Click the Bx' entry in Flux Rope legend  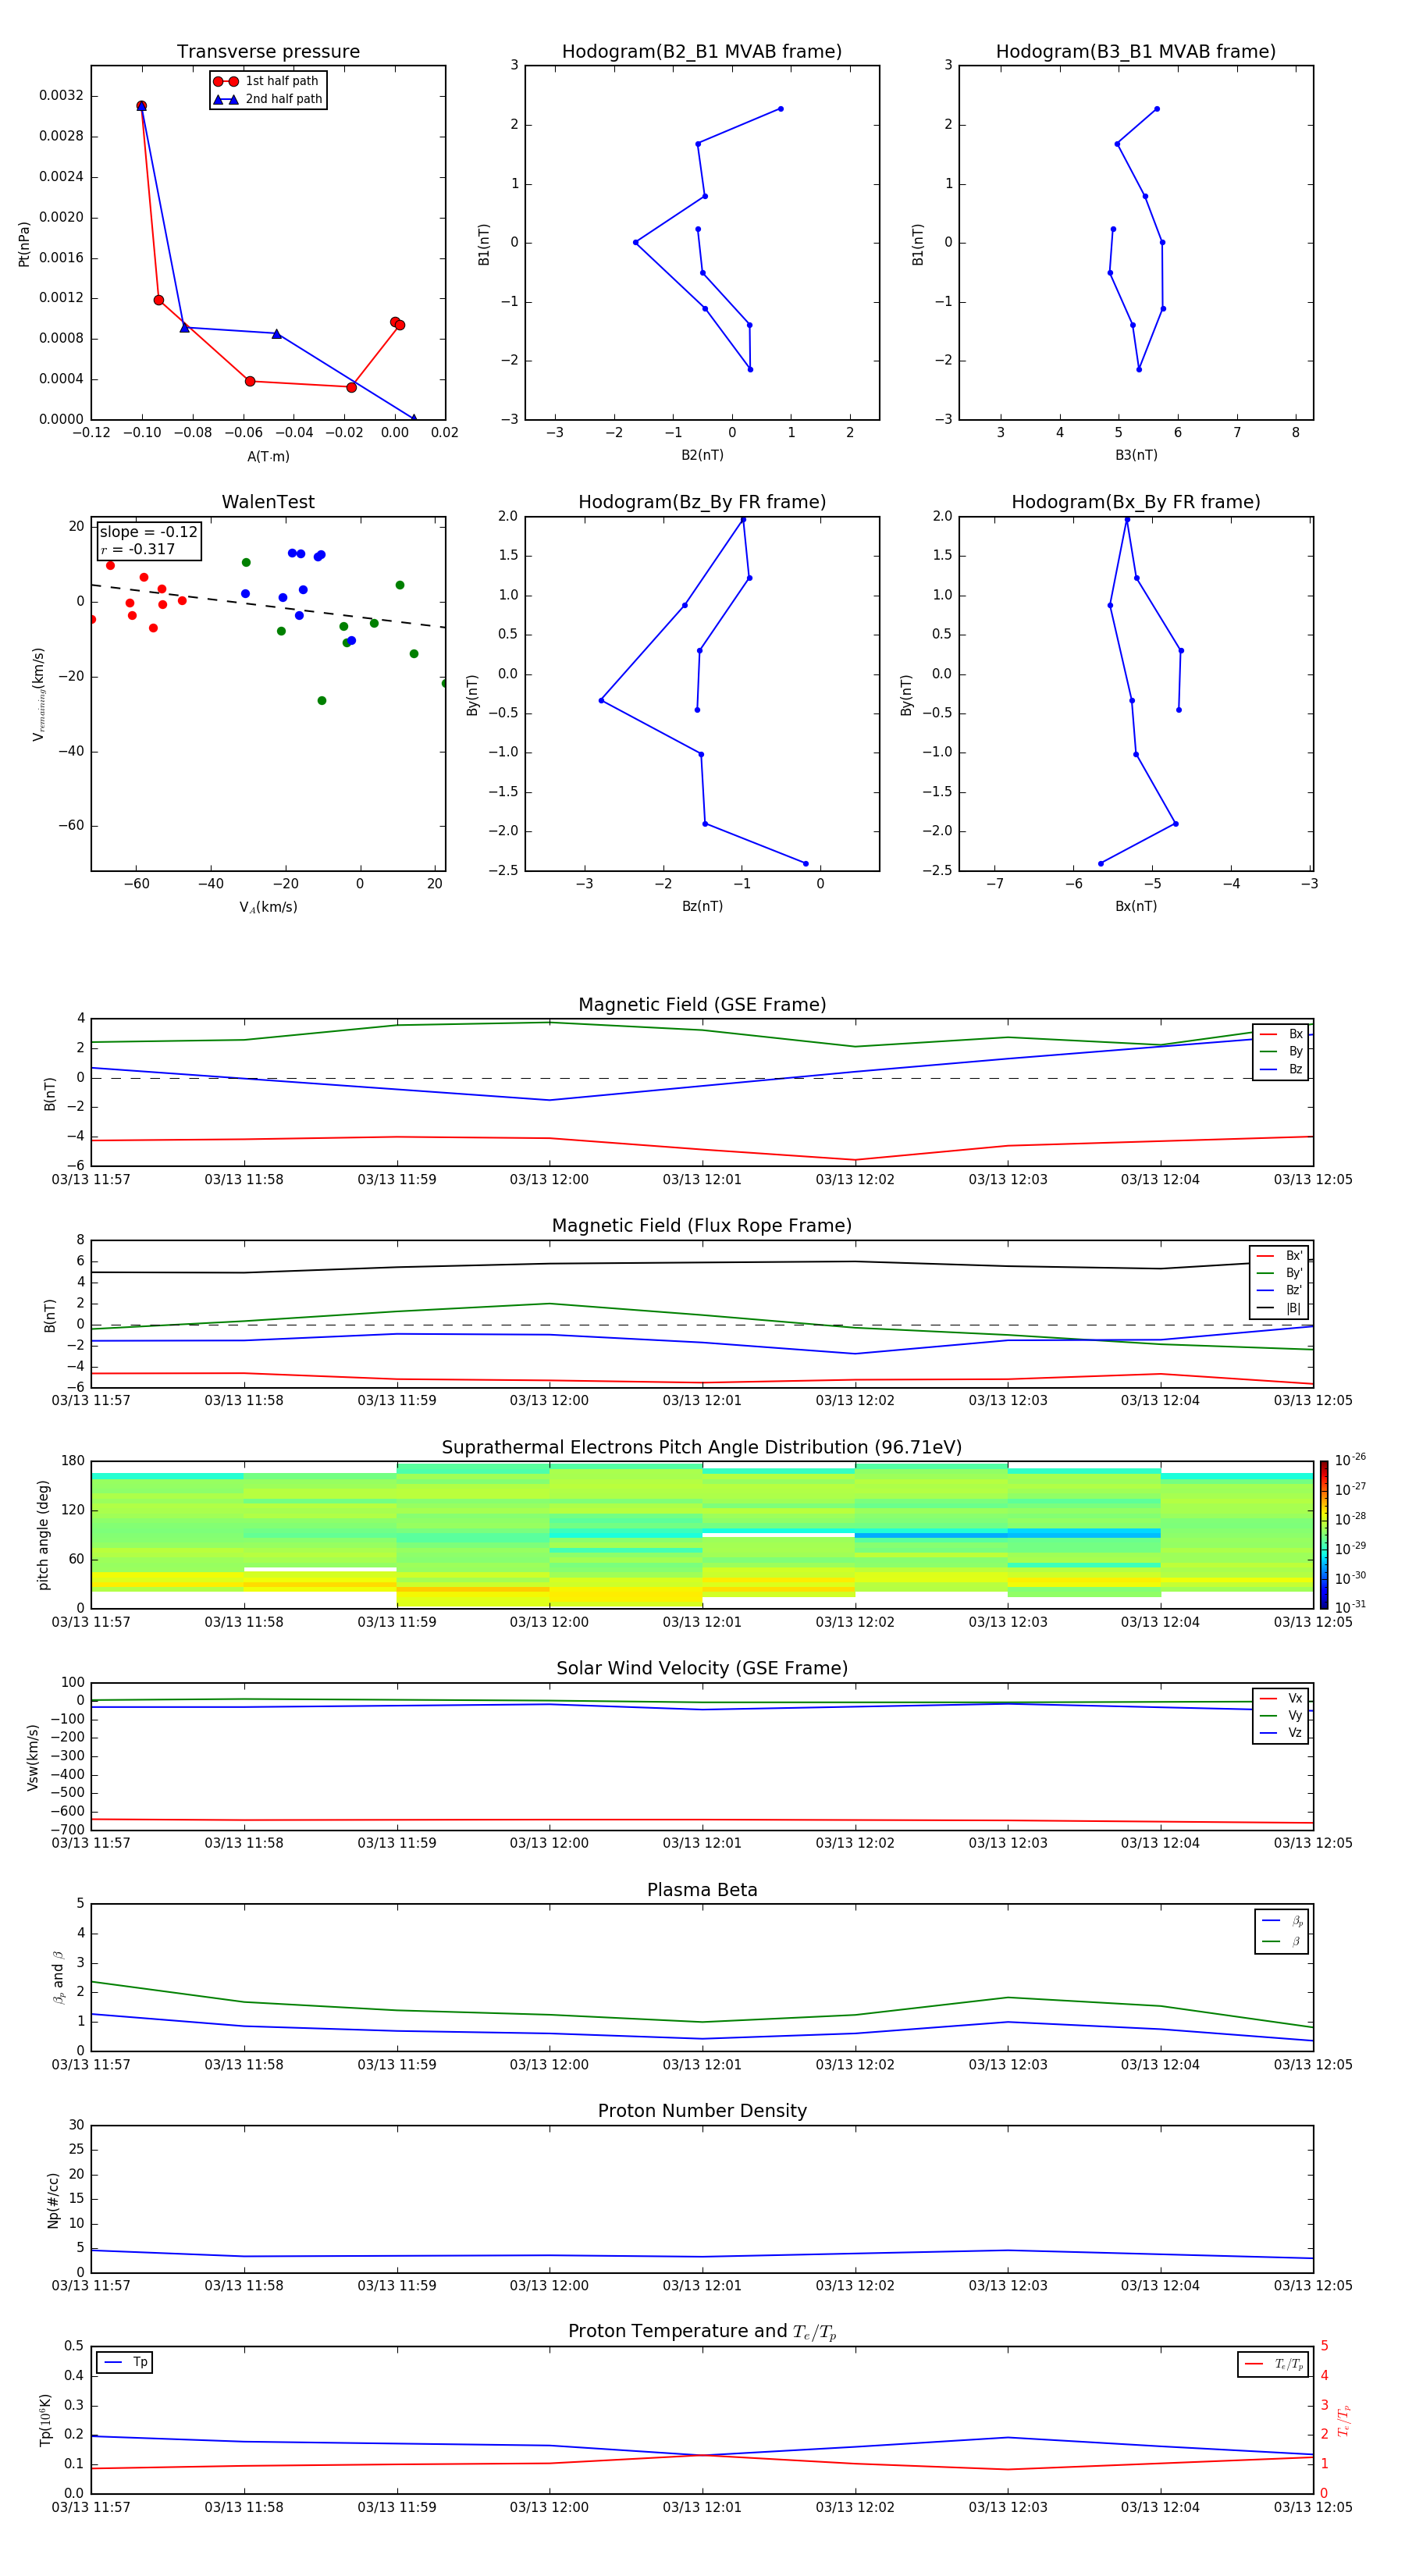[1279, 1256]
